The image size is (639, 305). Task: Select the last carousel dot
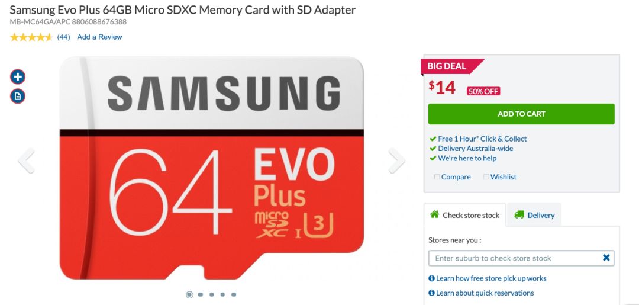click(234, 294)
